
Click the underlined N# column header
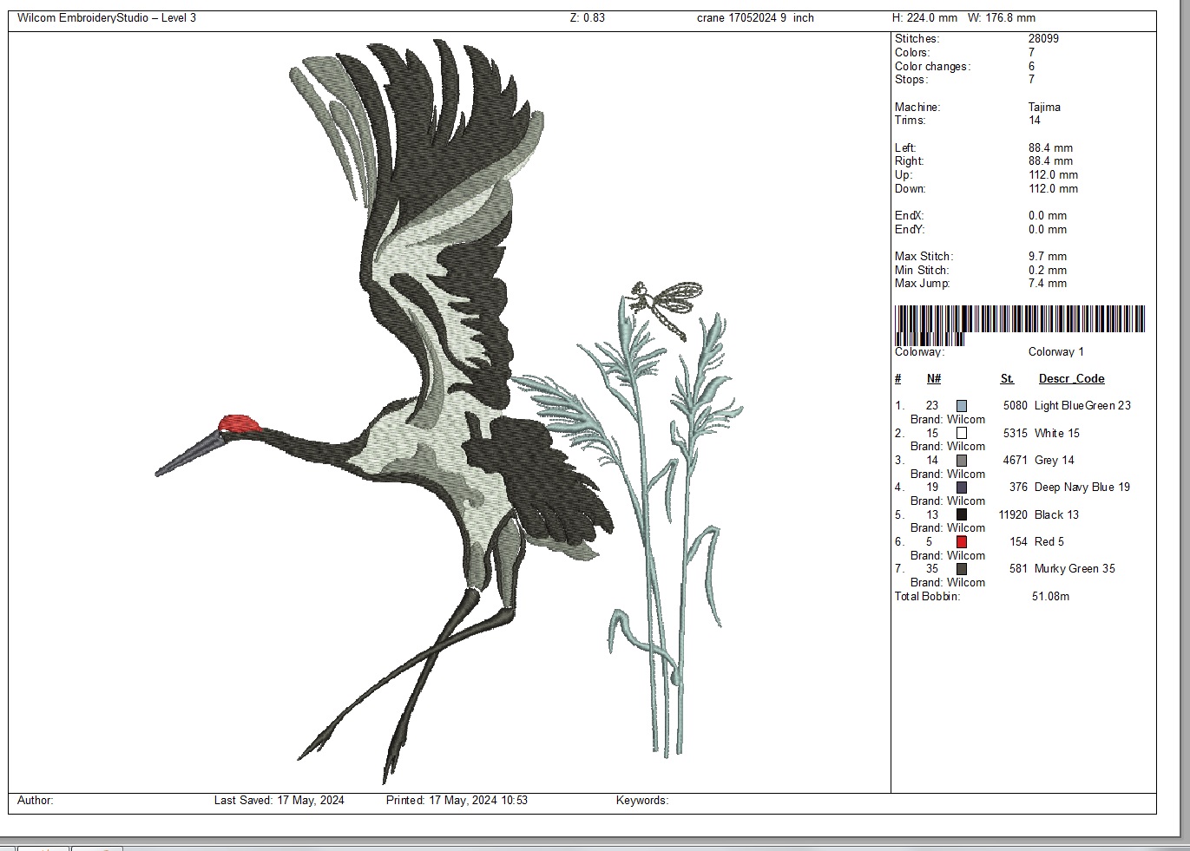click(x=934, y=379)
